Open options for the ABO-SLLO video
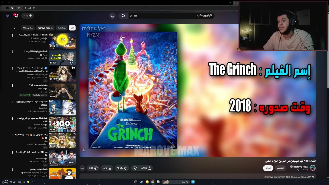 point(12,152)
